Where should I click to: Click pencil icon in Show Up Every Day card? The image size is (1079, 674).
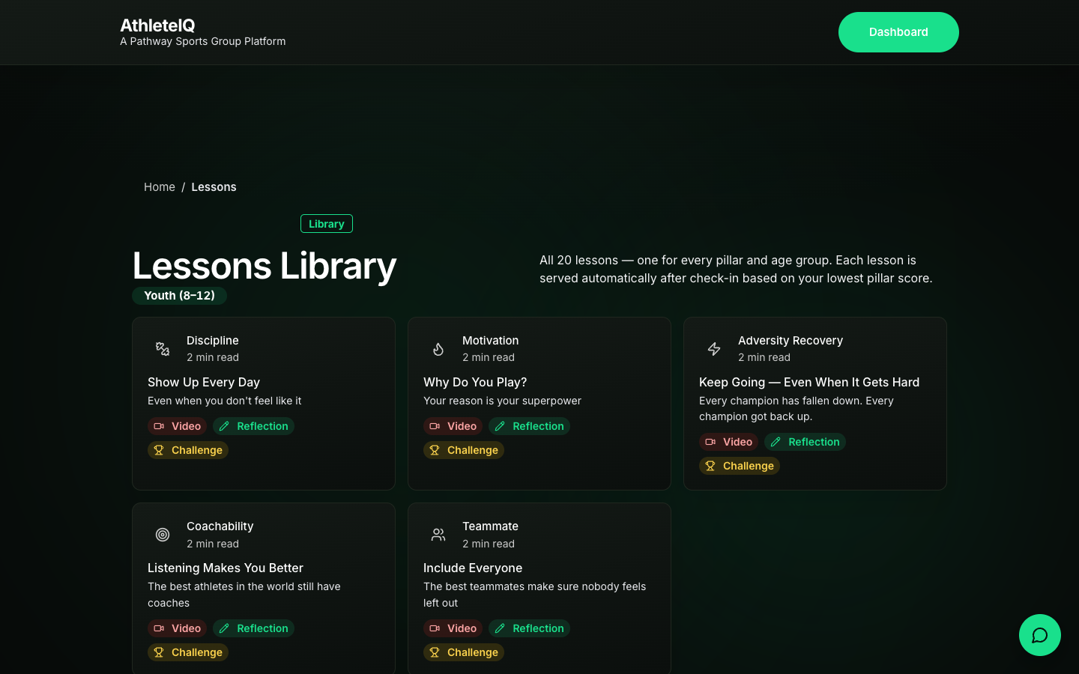pos(224,426)
